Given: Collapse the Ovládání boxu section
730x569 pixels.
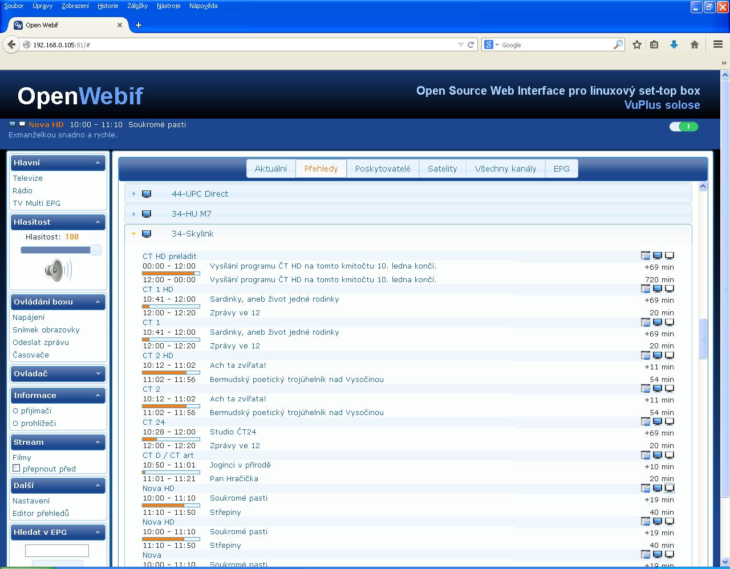Looking at the screenshot, I should point(98,302).
